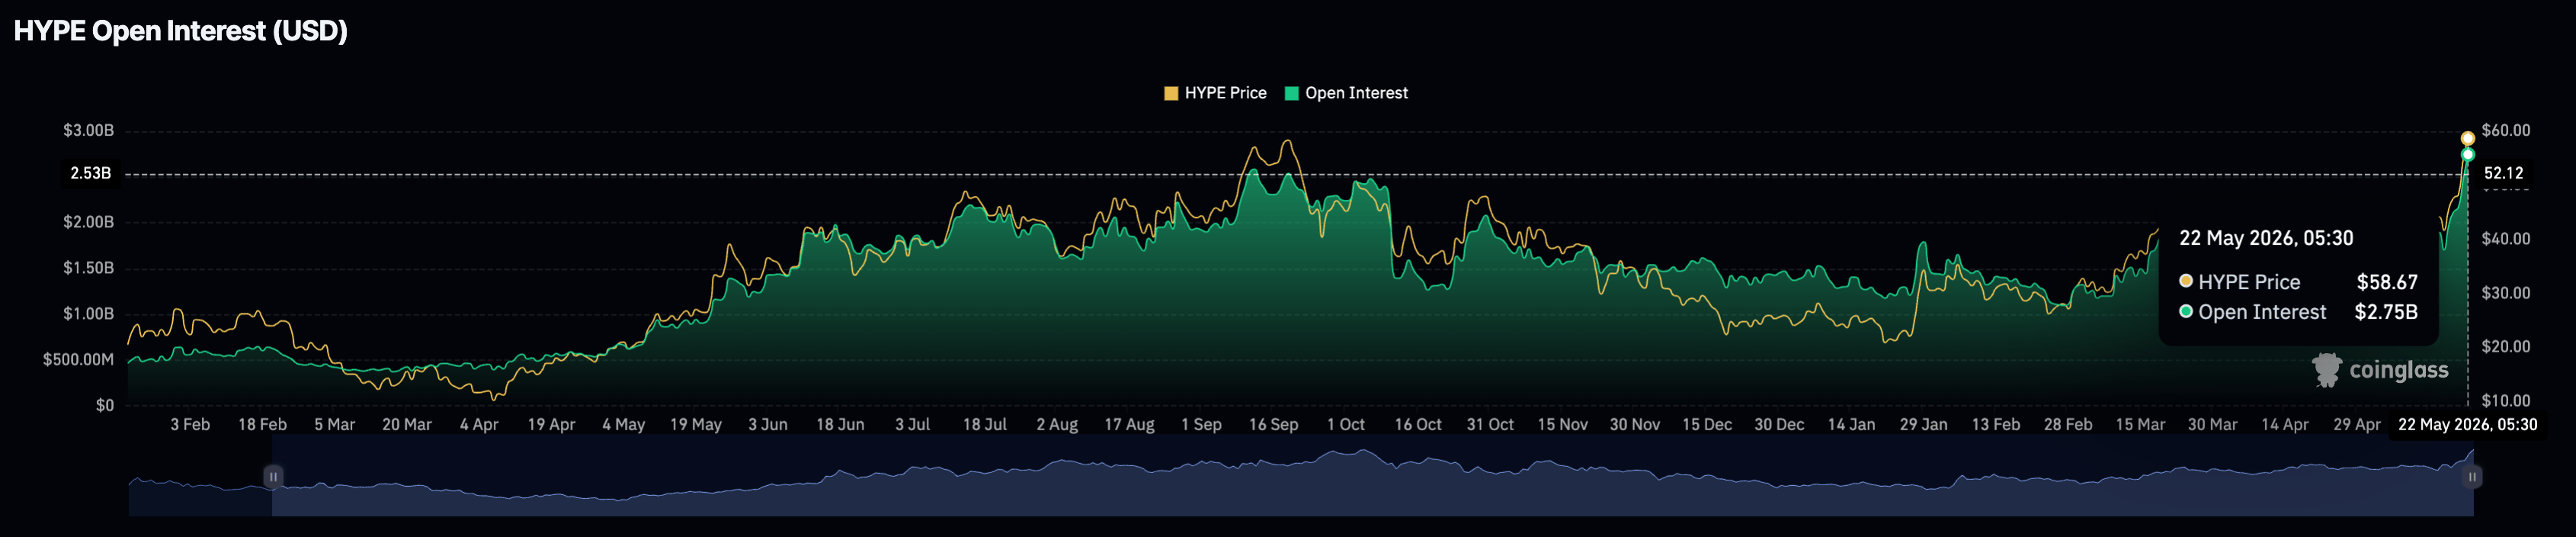The height and width of the screenshot is (537, 2576).
Task: Click the tooltip HYPE Price value $58.67
Action: click(x=2387, y=283)
